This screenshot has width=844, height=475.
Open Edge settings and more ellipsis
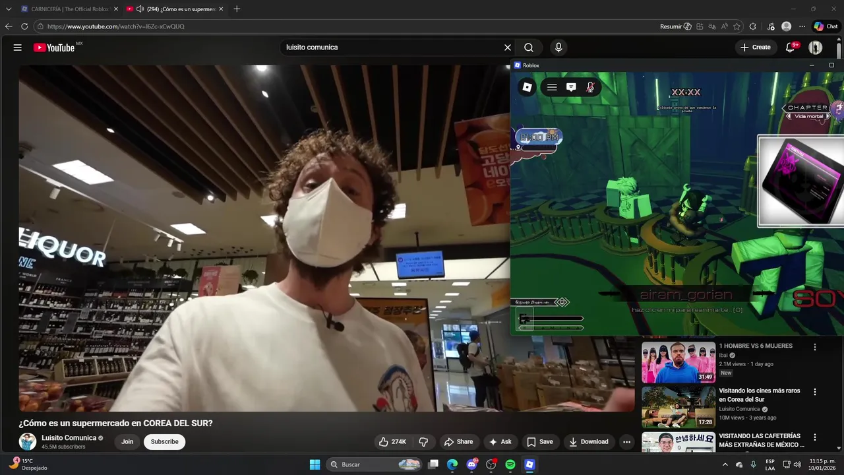[802, 26]
